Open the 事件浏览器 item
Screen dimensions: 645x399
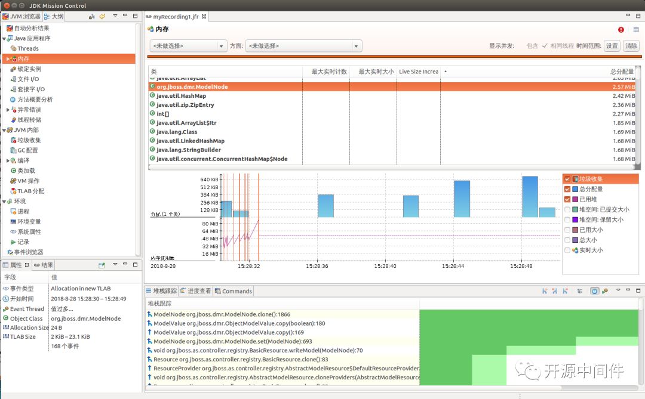(29, 252)
